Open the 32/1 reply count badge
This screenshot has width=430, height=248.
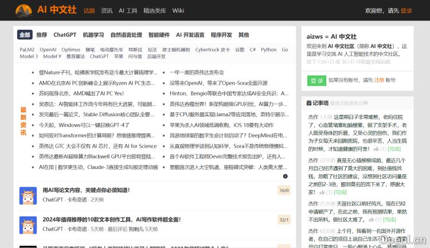[283, 220]
